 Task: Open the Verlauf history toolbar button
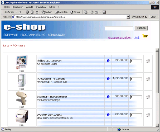(75, 12)
